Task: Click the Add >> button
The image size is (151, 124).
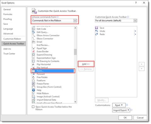Action: (86, 64)
